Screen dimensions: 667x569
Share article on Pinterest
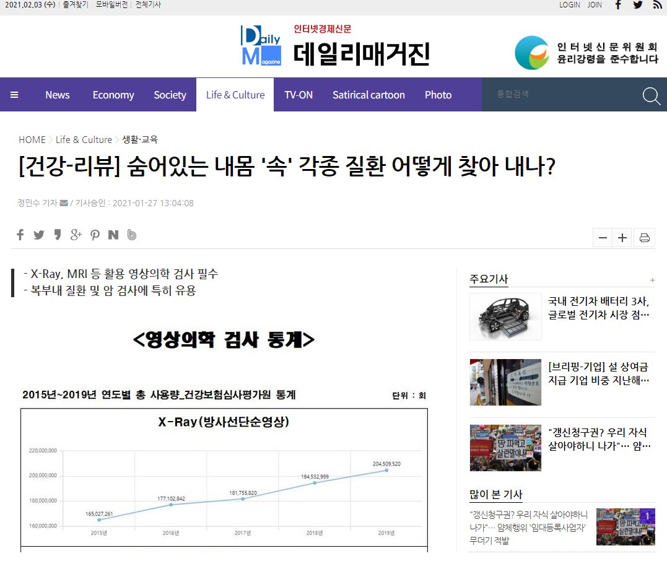(x=95, y=235)
